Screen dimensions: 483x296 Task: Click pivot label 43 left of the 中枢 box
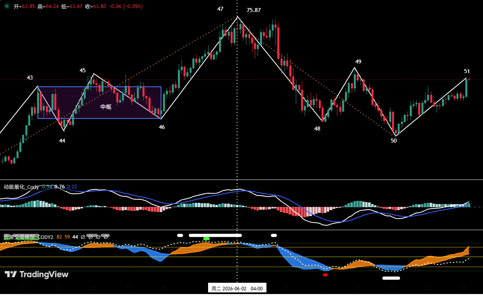(30, 78)
